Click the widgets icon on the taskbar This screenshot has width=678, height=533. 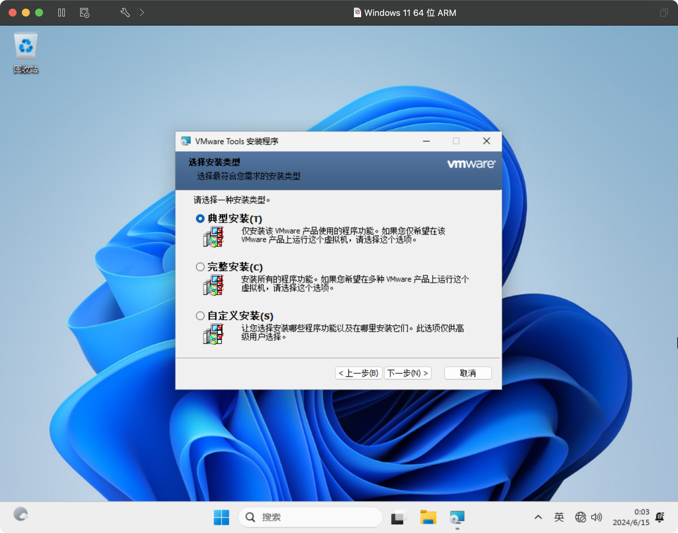point(21,514)
